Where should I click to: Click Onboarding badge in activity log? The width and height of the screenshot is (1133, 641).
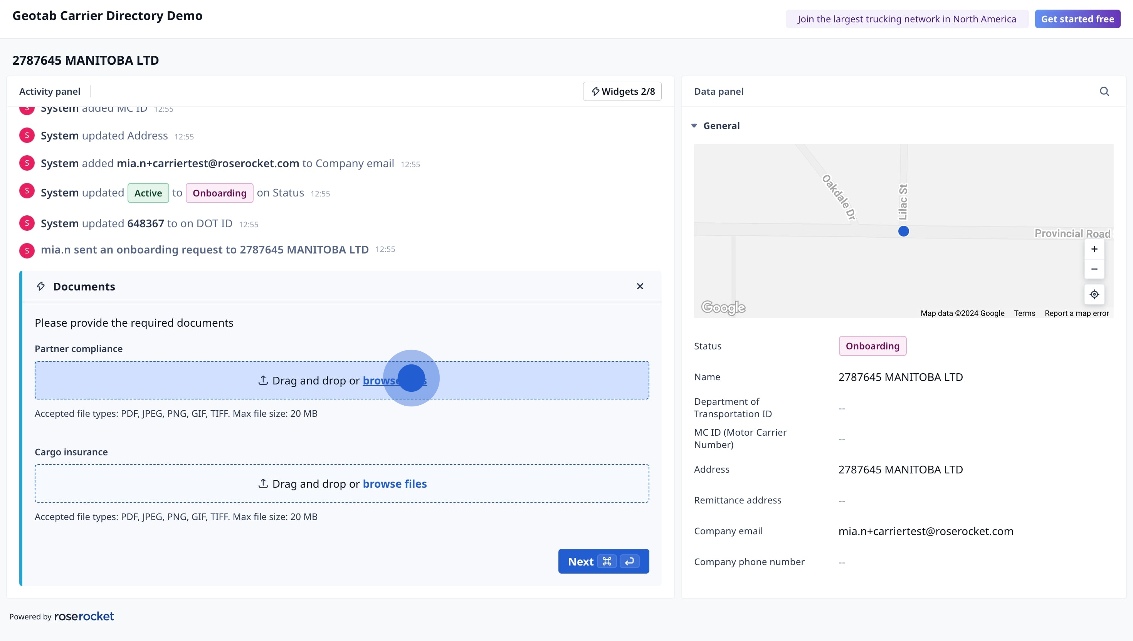pyautogui.click(x=219, y=193)
